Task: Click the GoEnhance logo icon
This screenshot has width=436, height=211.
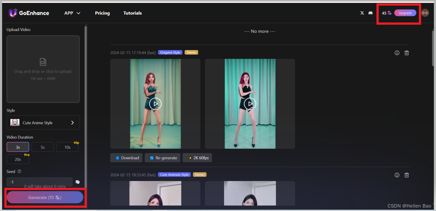Action: pos(13,13)
